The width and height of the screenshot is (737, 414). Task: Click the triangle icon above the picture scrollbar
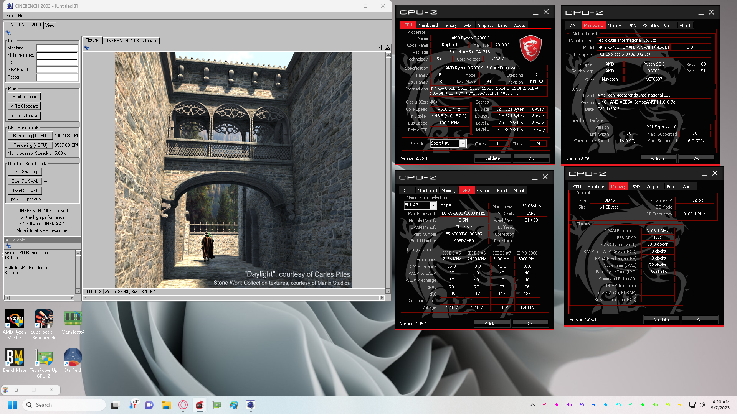click(x=388, y=48)
